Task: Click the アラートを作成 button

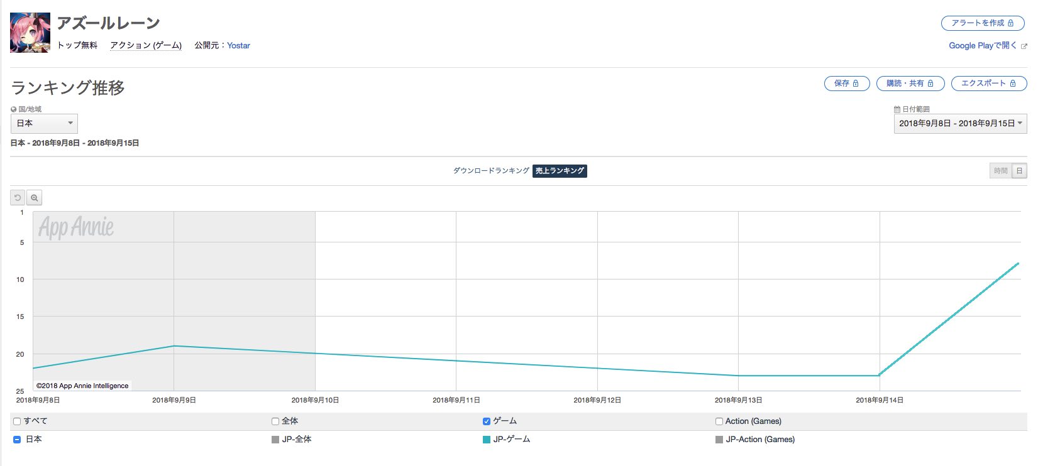Action: click(983, 23)
